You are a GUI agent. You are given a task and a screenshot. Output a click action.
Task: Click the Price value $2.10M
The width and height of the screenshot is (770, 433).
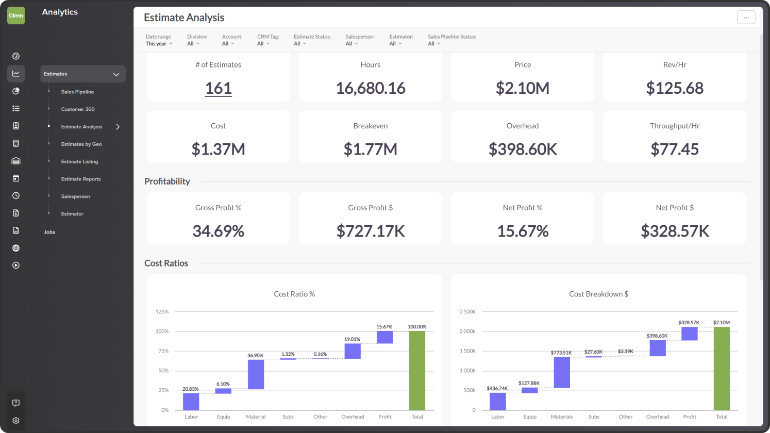coord(523,88)
